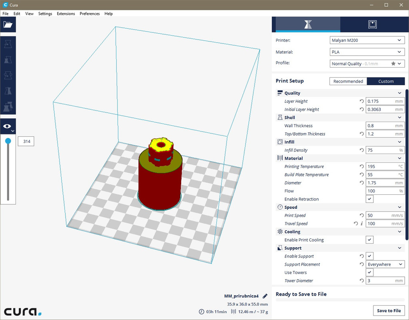The image size is (409, 320).
Task: Open the Settings menu
Action: [45, 14]
